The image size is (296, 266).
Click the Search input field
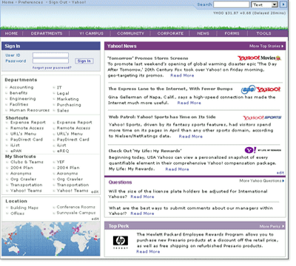(x=232, y=4)
